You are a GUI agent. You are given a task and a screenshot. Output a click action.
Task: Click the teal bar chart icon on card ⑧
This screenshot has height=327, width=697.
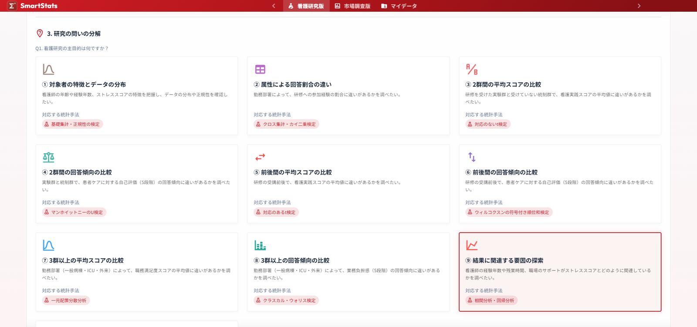260,245
